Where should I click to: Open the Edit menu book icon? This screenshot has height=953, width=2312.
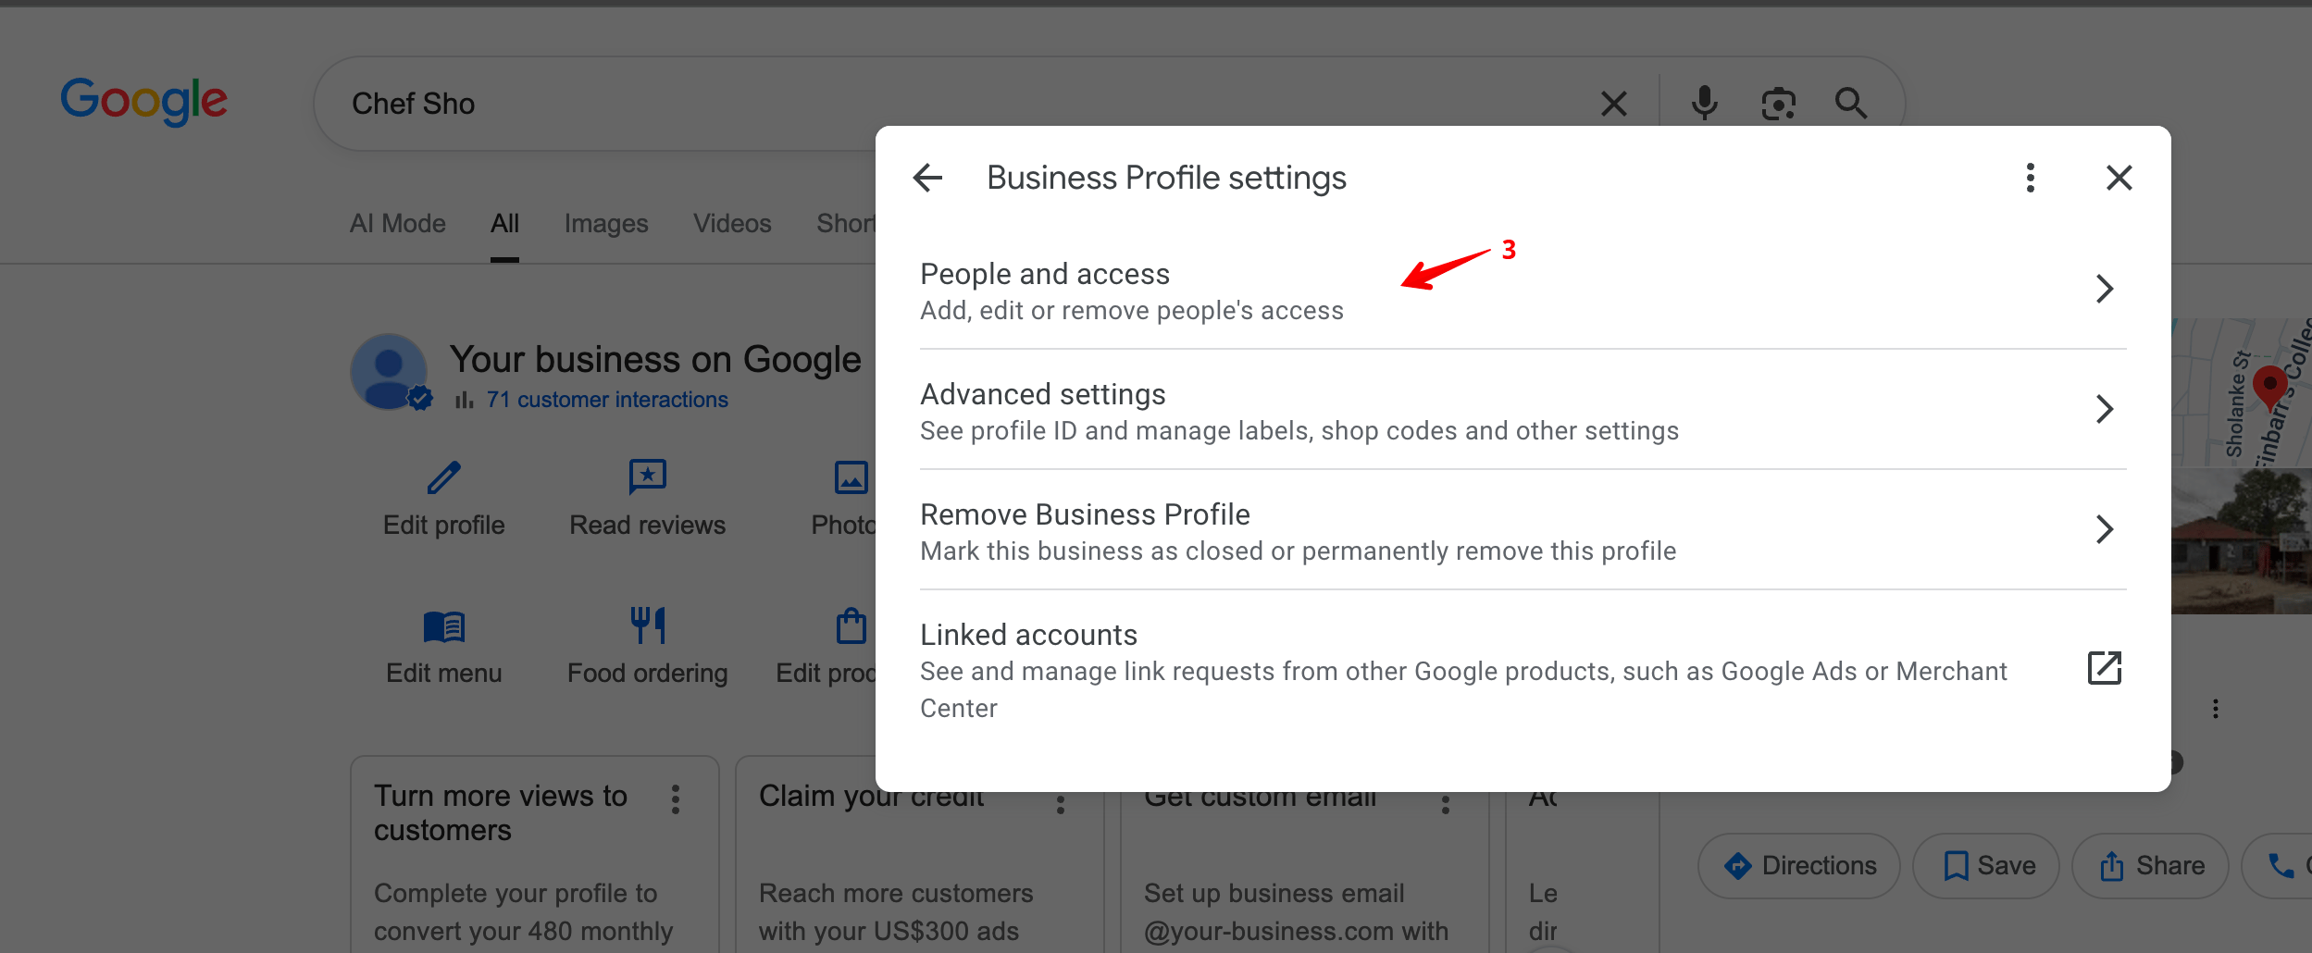[444, 626]
